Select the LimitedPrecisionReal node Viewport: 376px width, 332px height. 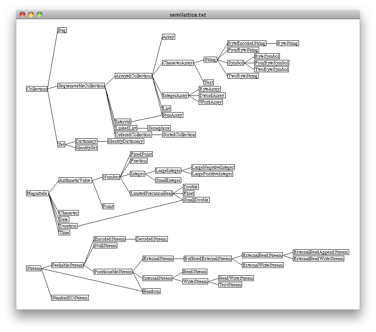click(151, 193)
